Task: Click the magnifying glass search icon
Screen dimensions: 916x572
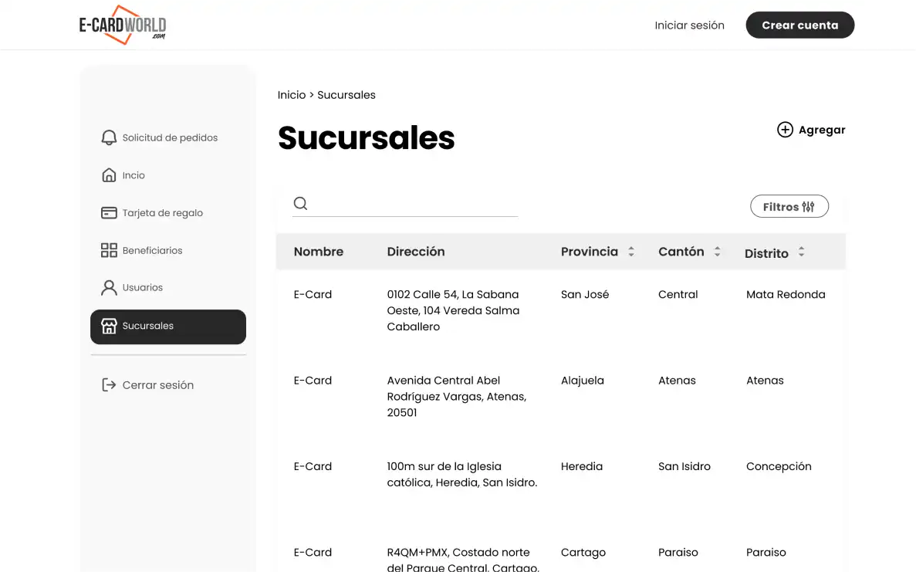Action: tap(299, 203)
